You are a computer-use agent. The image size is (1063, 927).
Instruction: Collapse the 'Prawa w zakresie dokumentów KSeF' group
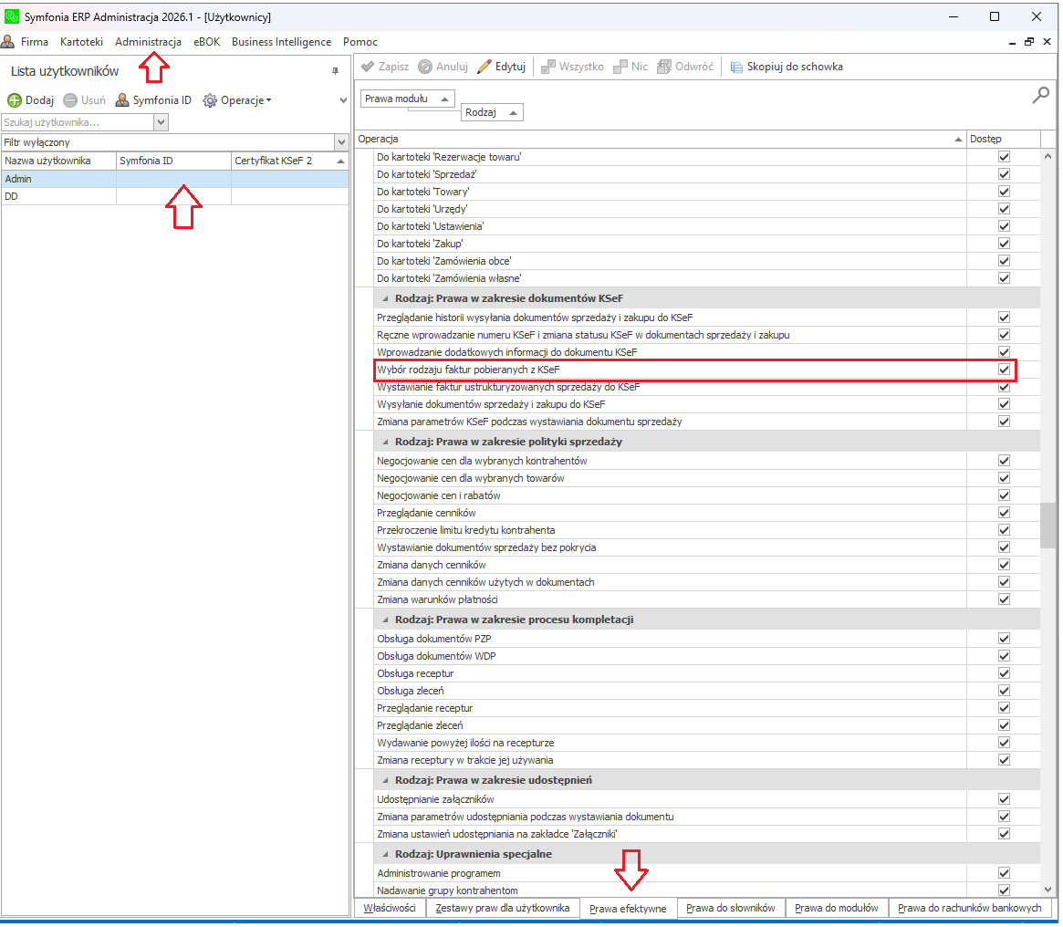tap(386, 298)
